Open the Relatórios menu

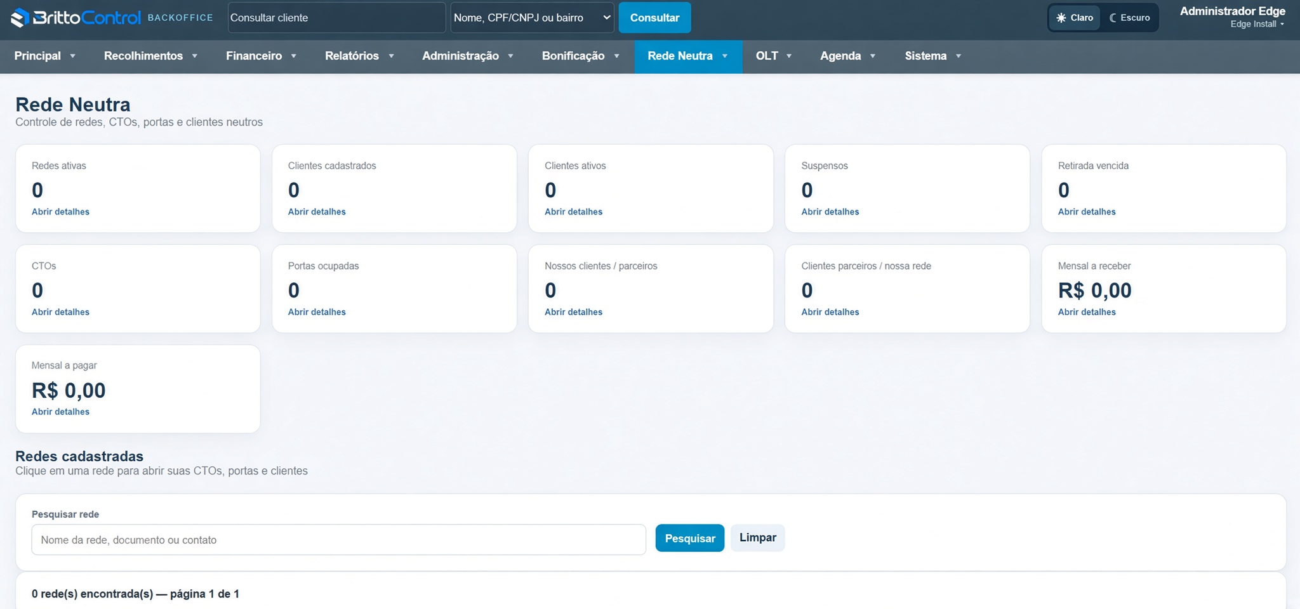(359, 56)
